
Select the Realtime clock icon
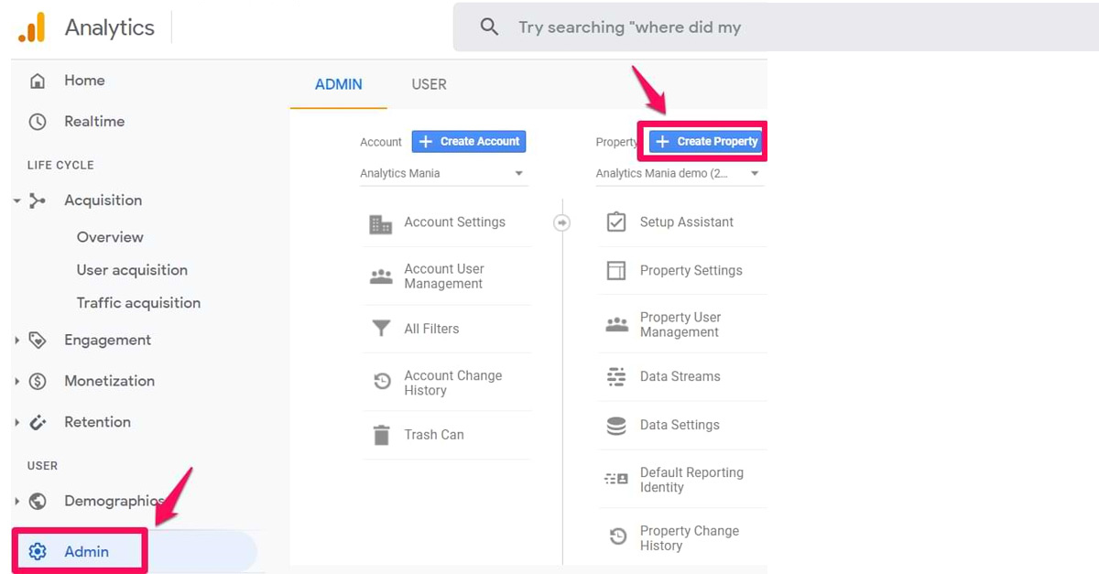(38, 122)
